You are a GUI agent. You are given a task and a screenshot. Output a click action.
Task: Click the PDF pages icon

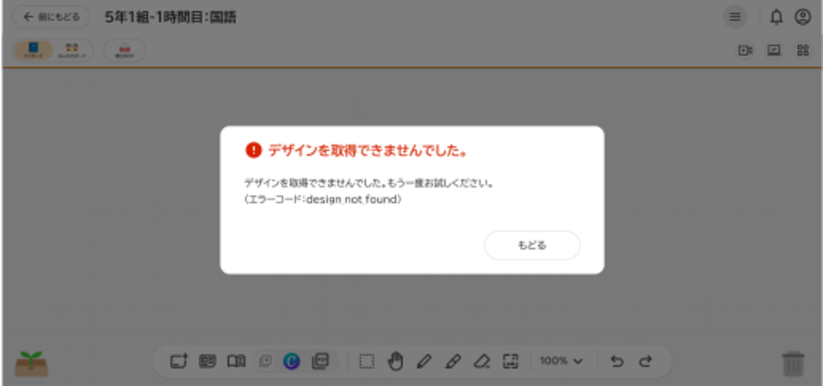[x=320, y=361]
